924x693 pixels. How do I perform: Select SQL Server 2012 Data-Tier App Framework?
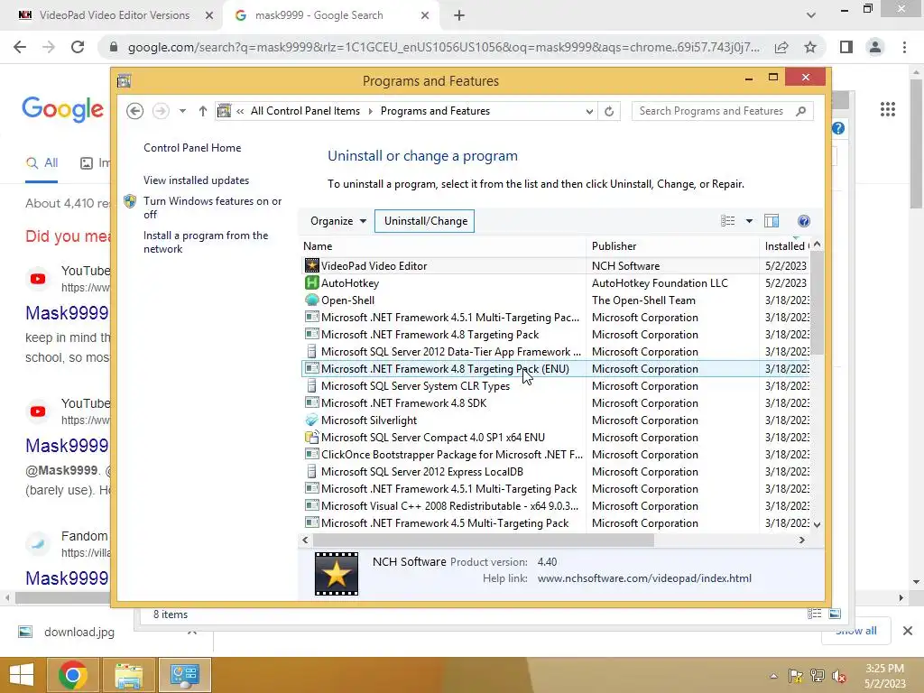[555, 352]
